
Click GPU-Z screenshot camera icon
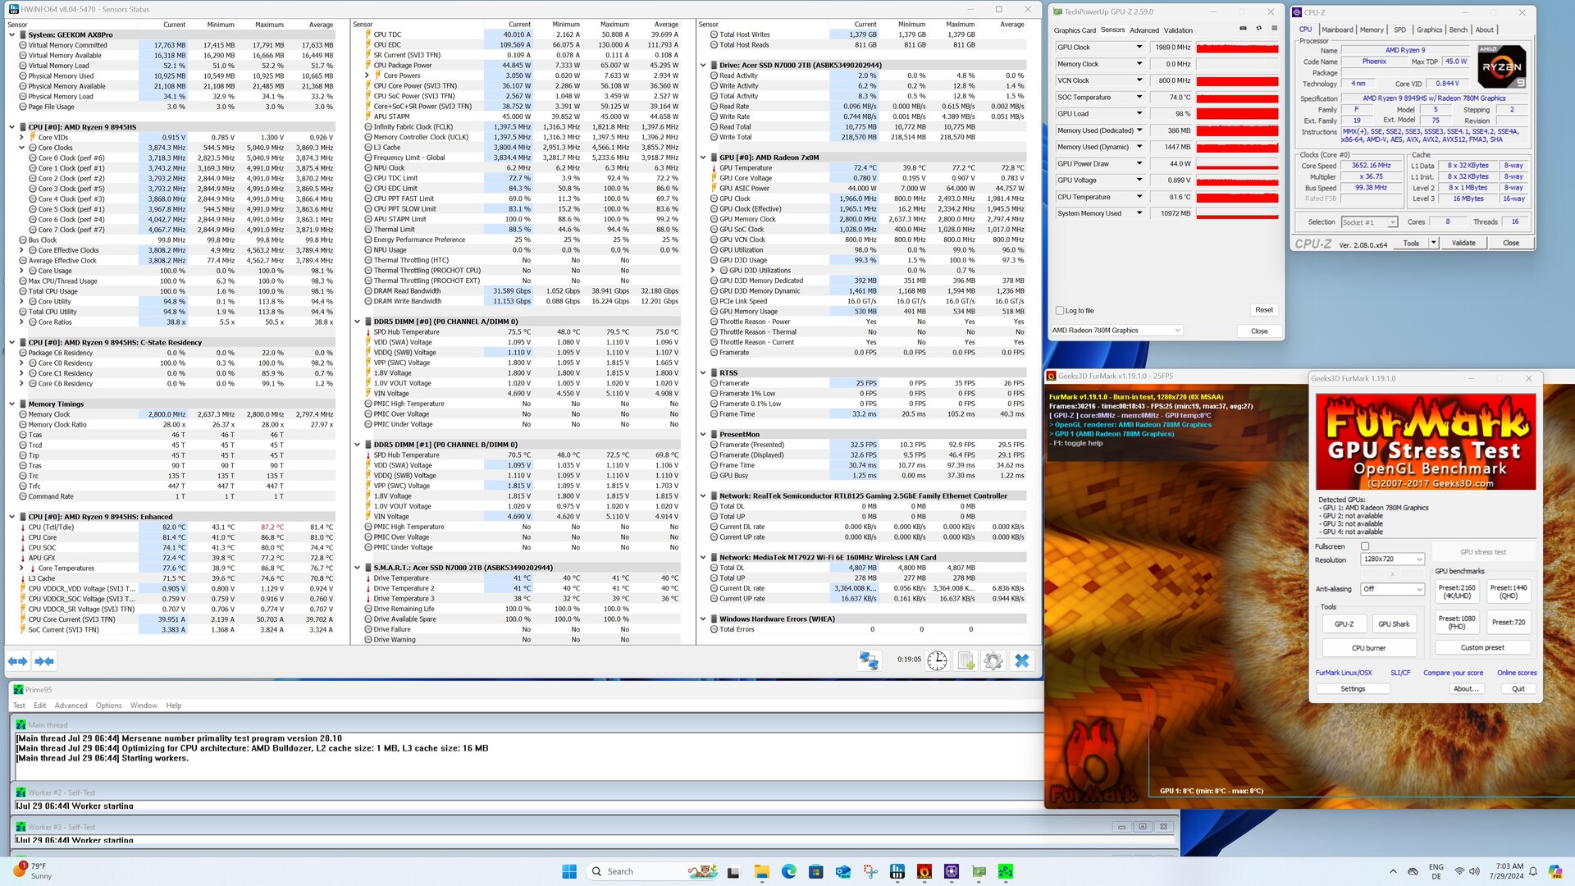point(1243,29)
